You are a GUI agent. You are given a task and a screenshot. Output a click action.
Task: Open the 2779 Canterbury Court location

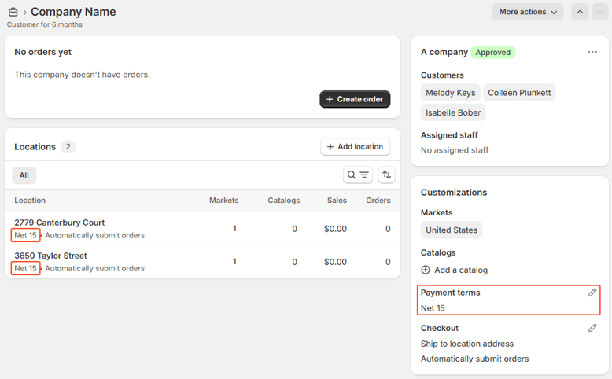pos(59,223)
